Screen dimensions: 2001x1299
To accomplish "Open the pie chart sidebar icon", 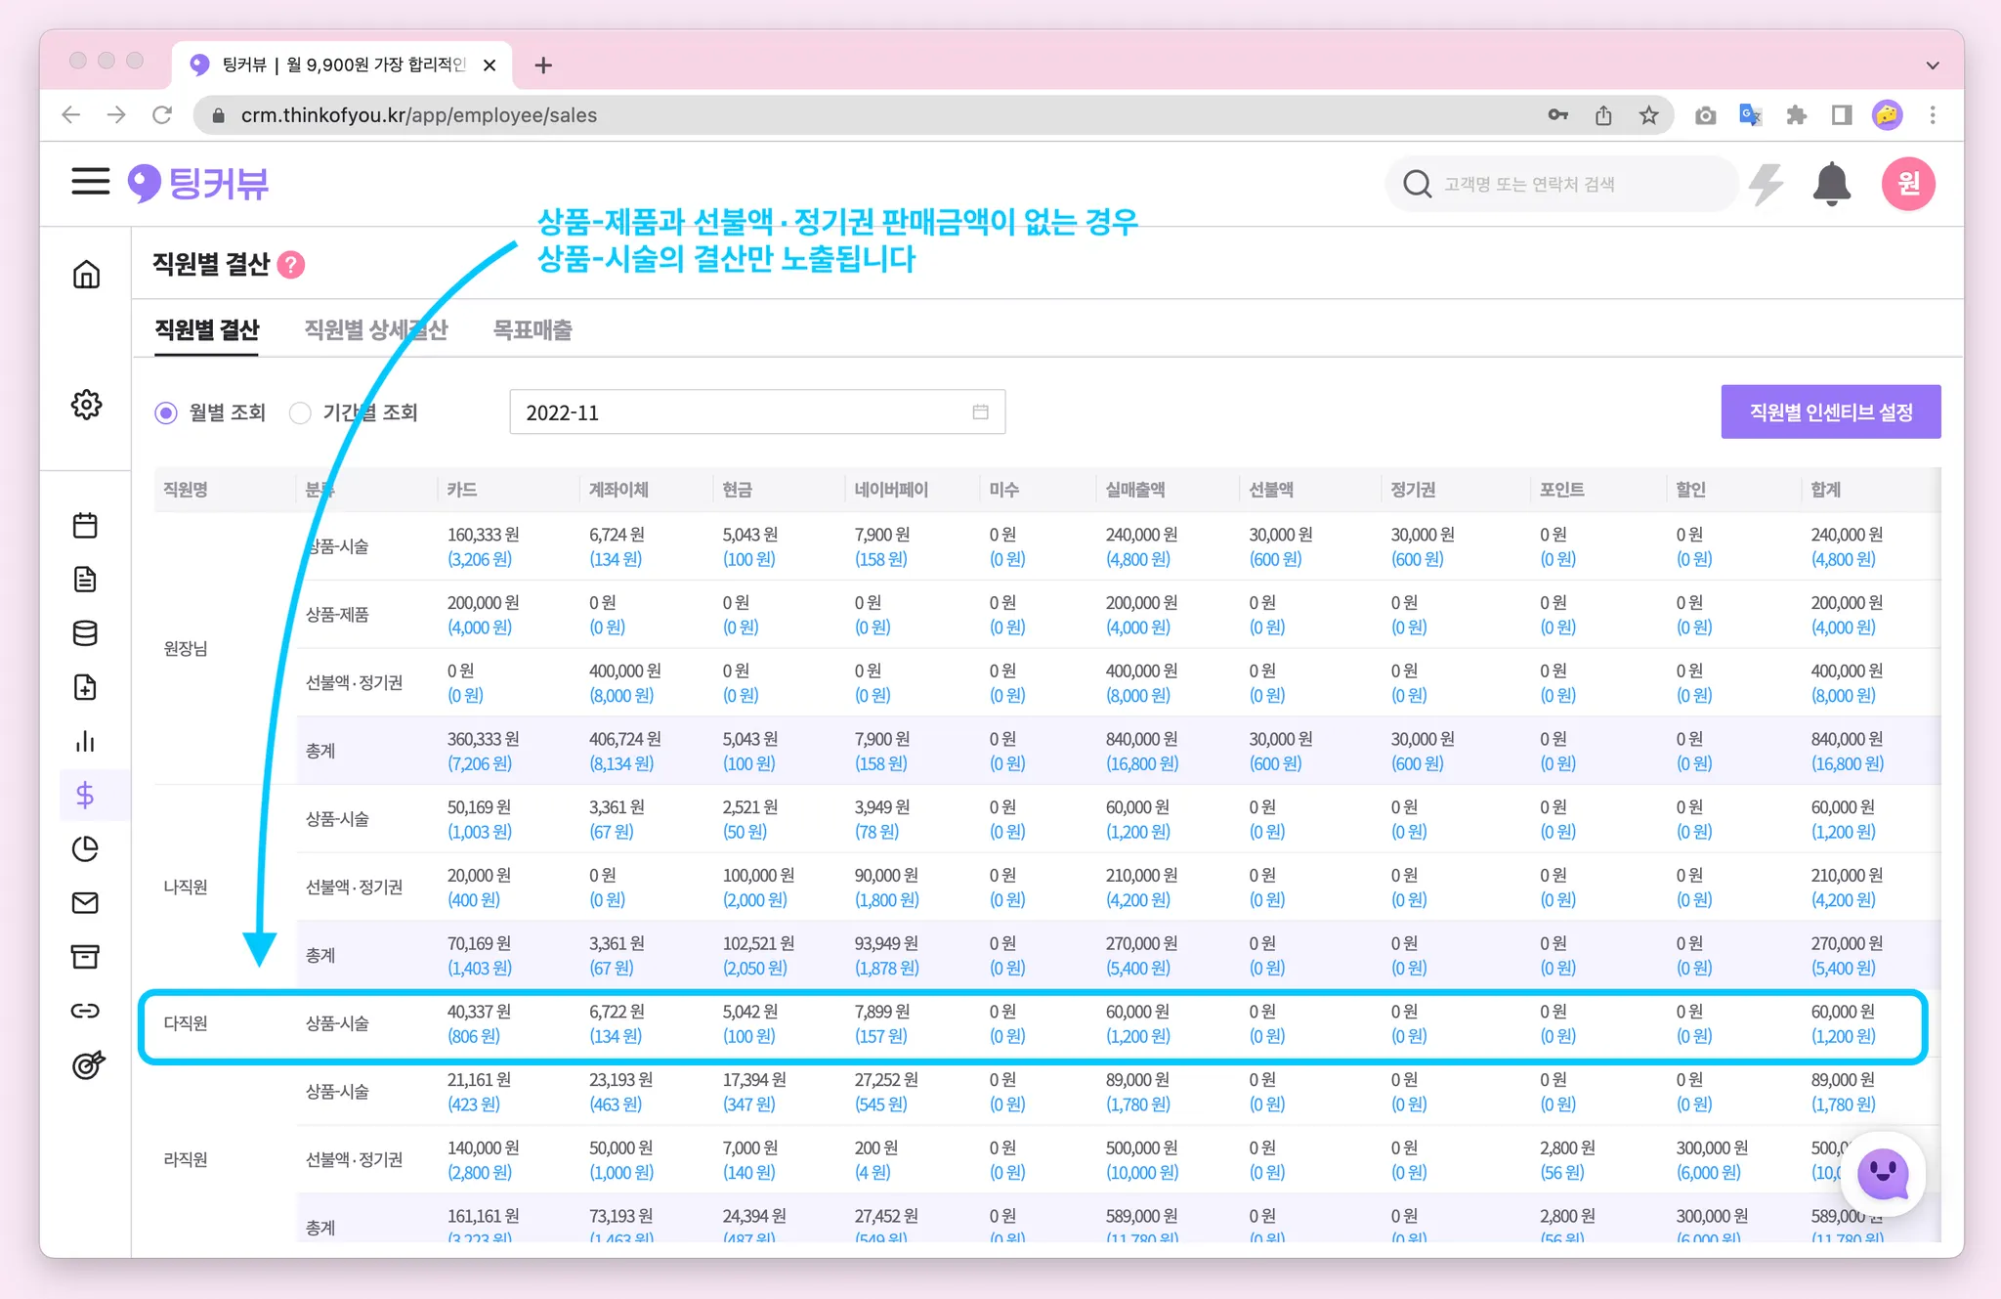I will click(85, 849).
